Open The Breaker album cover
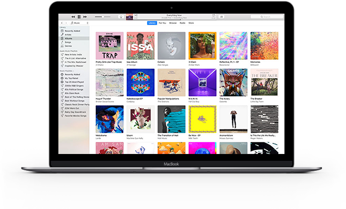Screen dimensions: 346x209 pos(264,82)
